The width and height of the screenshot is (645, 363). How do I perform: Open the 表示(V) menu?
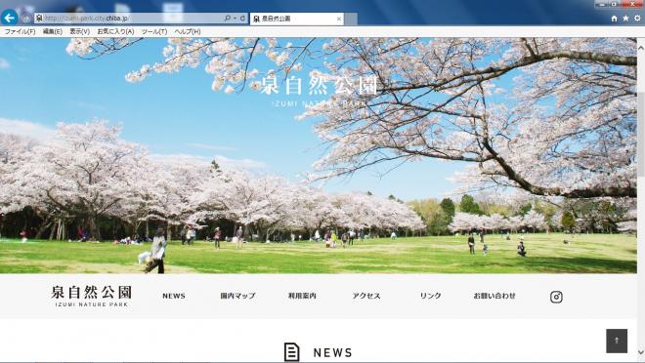tap(80, 31)
